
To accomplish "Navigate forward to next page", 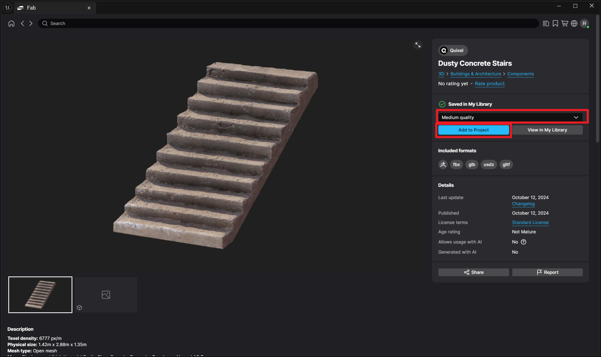I will tap(31, 23).
